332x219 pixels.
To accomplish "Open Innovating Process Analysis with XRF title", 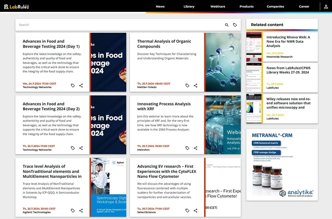I will click(164, 106).
